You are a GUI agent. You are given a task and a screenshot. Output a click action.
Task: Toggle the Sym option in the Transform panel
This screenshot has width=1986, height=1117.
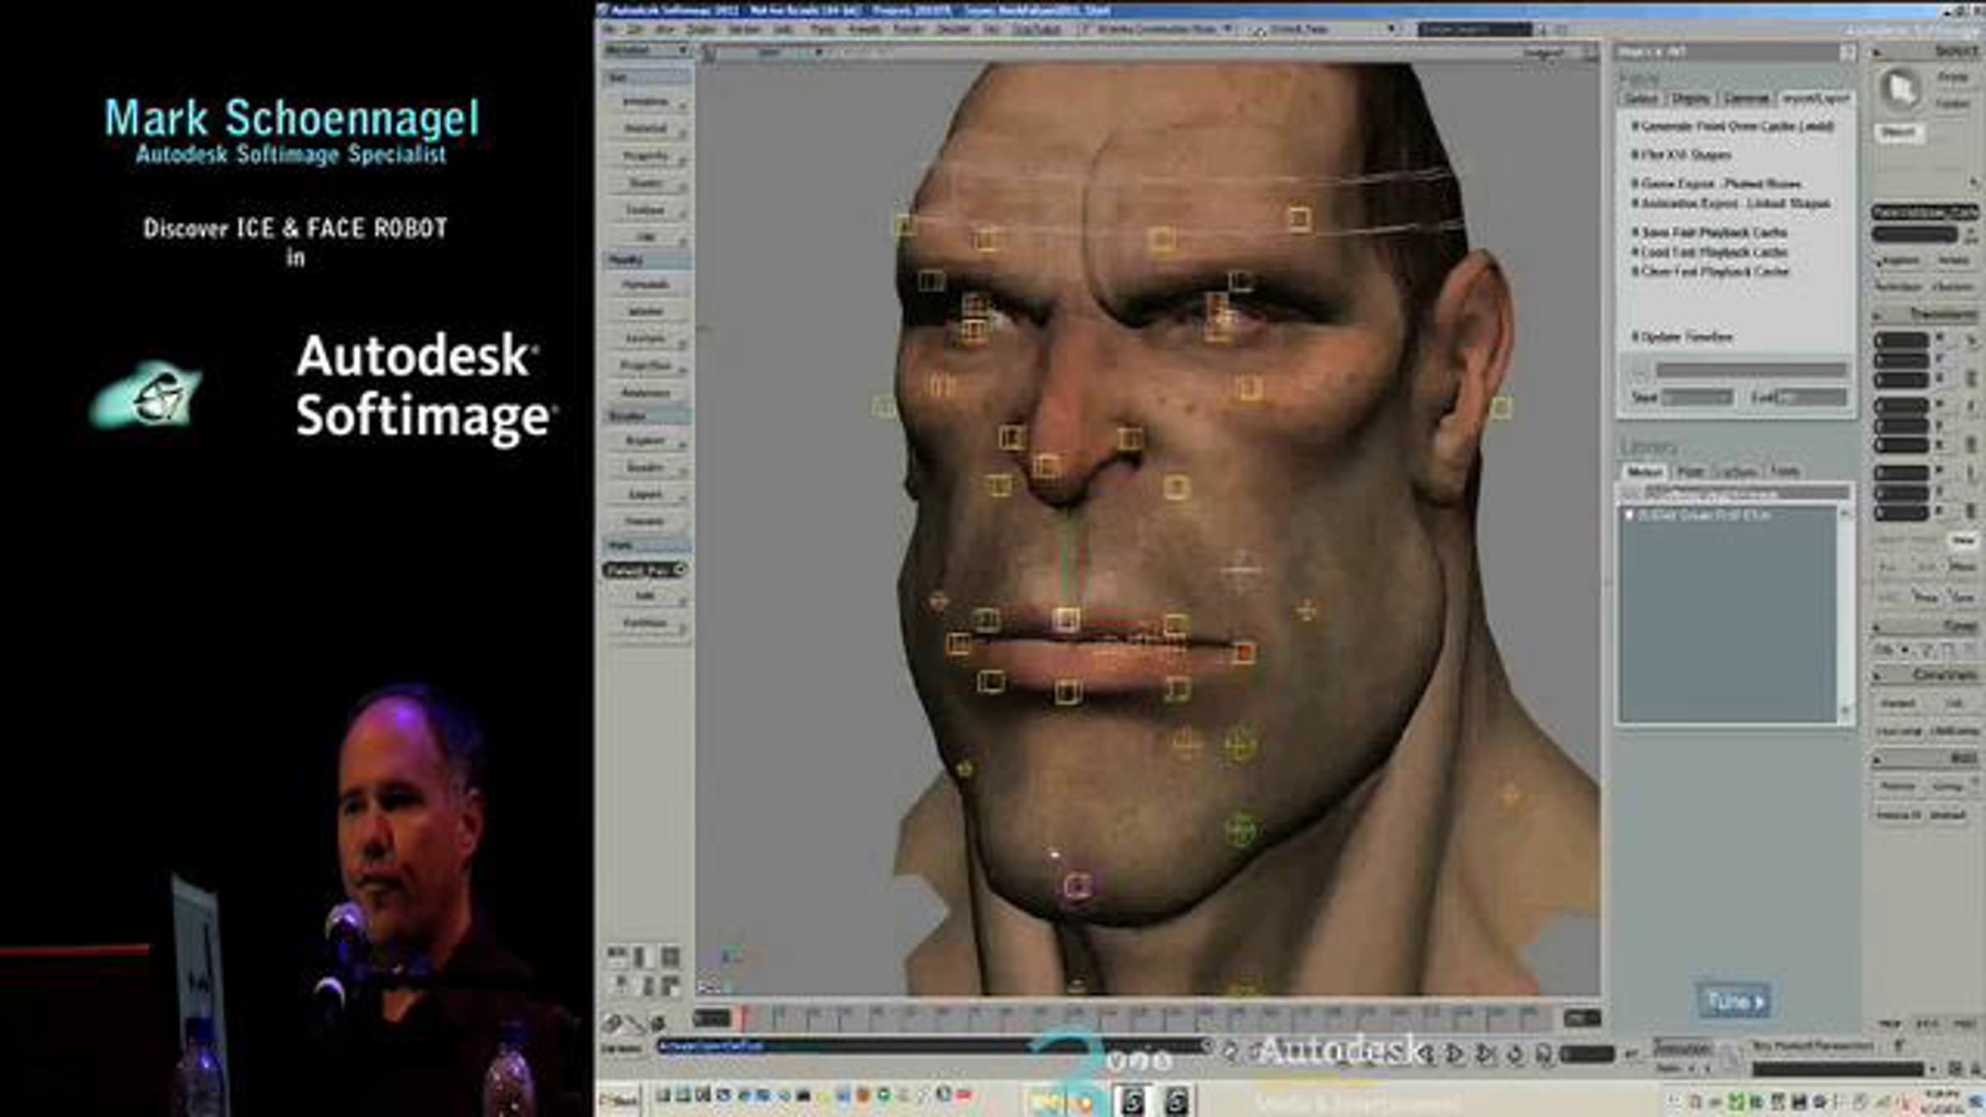[x=1963, y=596]
